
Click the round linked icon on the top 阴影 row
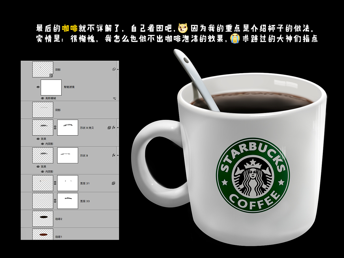pyautogui.click(x=114, y=70)
